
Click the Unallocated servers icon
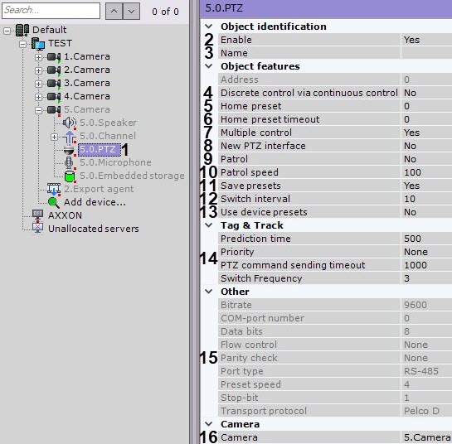coord(38,229)
